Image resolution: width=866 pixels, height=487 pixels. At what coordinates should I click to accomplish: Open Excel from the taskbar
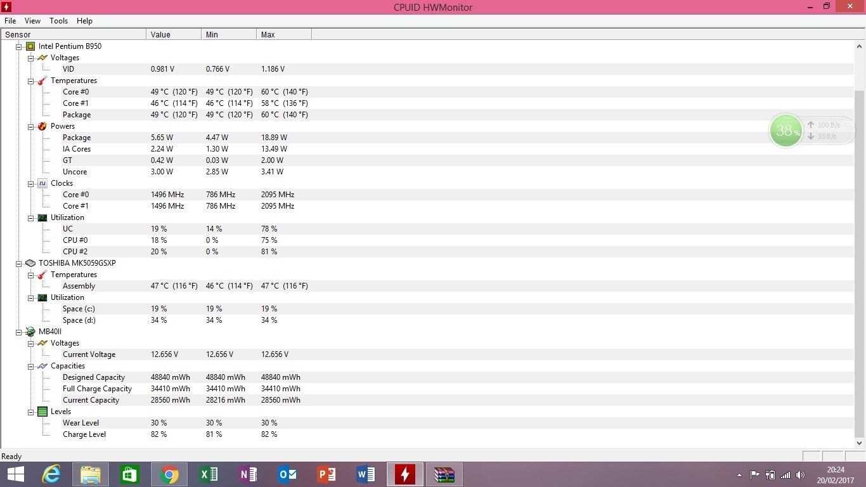(x=209, y=474)
